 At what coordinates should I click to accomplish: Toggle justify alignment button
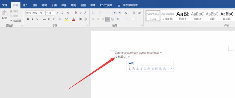pyautogui.click(x=108, y=19)
